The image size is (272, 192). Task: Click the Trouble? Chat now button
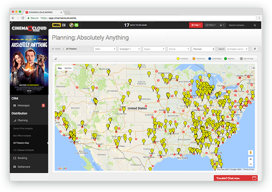pyautogui.click(x=235, y=178)
